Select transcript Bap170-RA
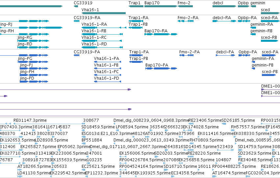280x178 pixels. [156, 31]
